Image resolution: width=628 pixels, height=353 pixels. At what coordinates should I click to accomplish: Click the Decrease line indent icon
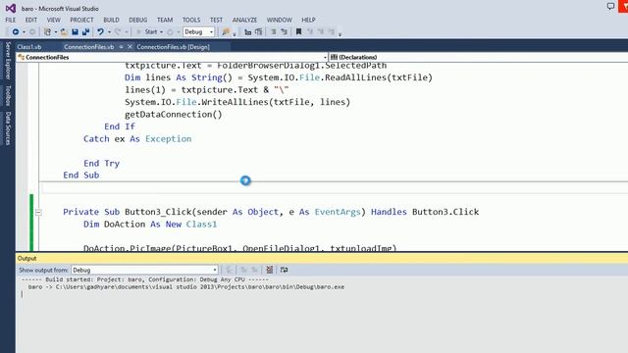point(274,31)
